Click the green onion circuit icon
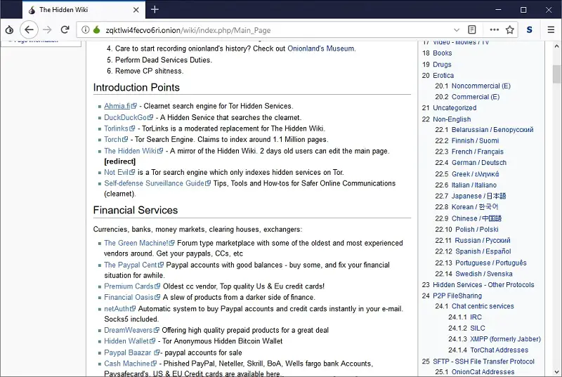 [x=96, y=29]
